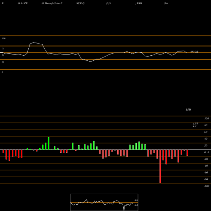Click the '100' label on MR axis

pos(207,119)
